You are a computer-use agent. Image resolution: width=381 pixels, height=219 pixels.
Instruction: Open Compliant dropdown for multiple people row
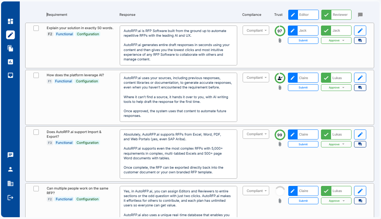tap(256, 191)
